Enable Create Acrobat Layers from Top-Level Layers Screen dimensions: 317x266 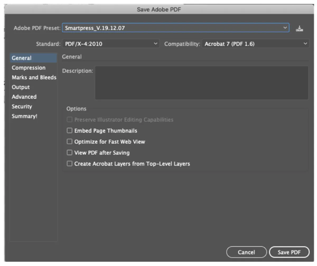69,164
